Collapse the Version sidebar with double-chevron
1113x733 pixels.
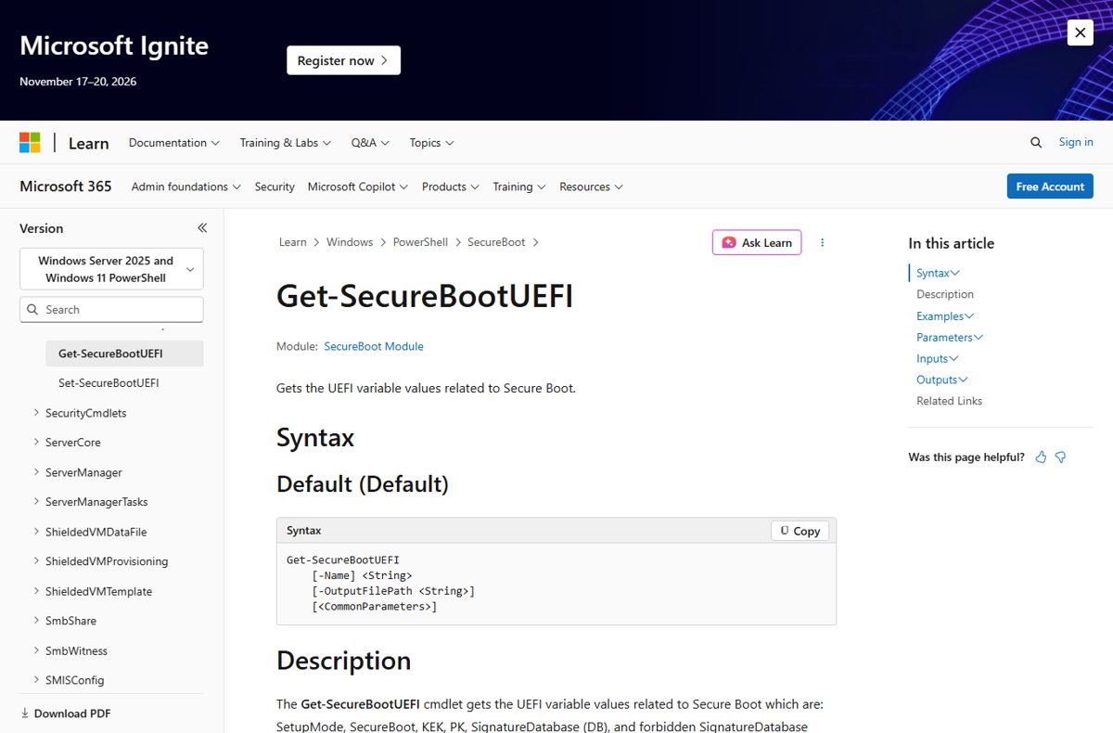coord(202,228)
